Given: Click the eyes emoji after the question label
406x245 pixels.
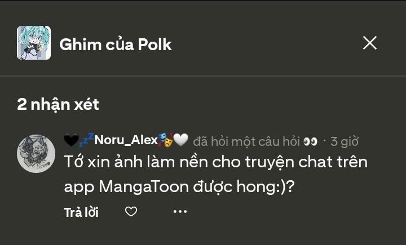Looking at the screenshot, I should tap(311, 141).
